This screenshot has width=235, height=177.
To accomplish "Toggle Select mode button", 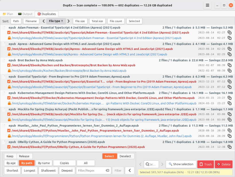I will pos(109,156).
